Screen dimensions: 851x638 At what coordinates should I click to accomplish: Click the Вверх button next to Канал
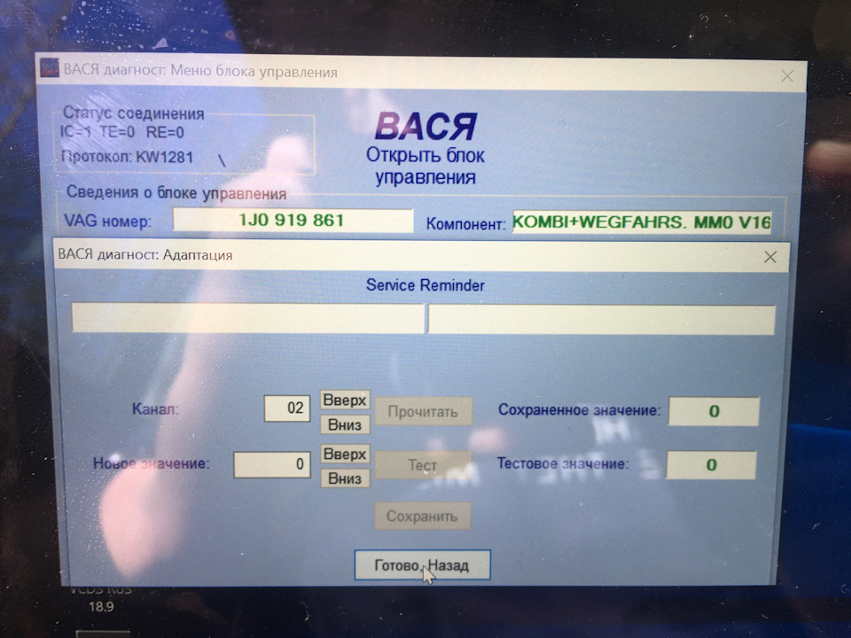[x=345, y=401]
